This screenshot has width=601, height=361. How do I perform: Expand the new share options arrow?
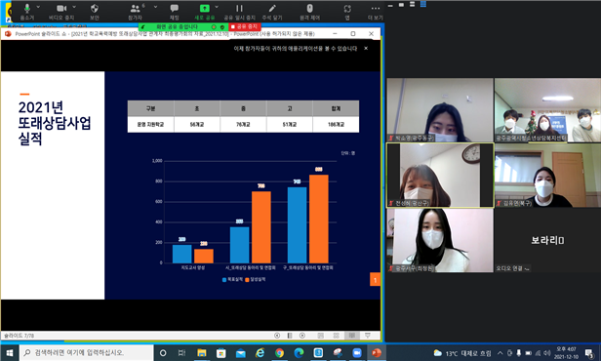pos(217,7)
